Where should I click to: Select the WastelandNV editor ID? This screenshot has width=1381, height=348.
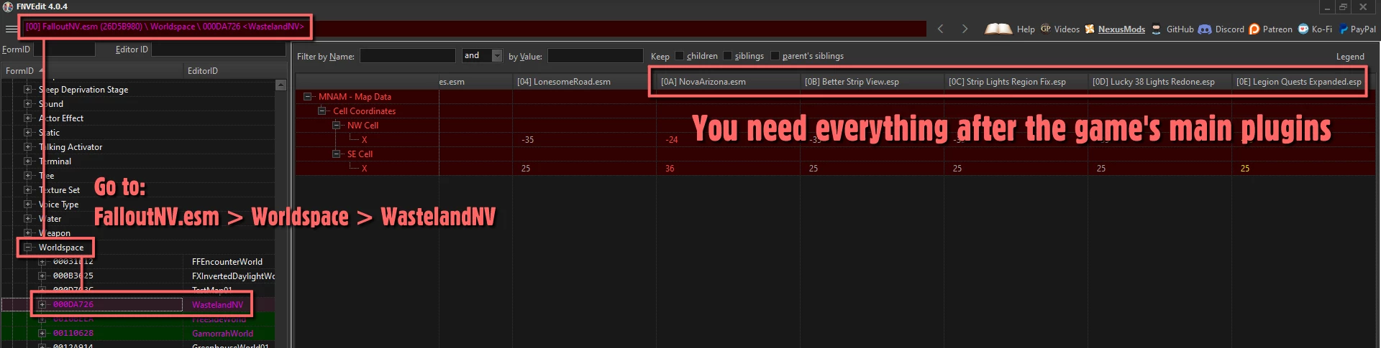click(x=217, y=305)
